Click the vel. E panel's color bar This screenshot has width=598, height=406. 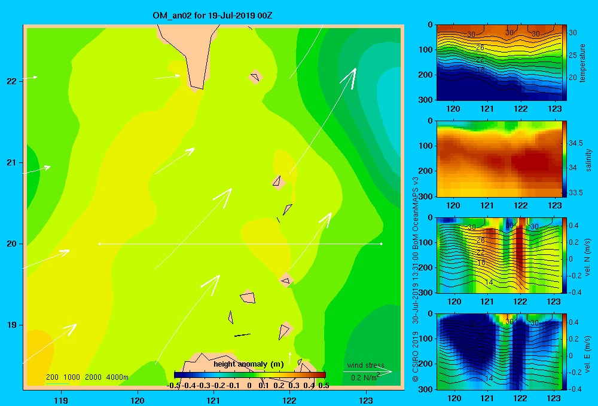(x=565, y=352)
